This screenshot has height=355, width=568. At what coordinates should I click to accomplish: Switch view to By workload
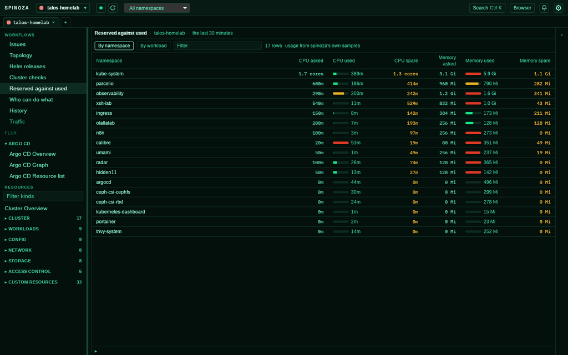pyautogui.click(x=154, y=45)
